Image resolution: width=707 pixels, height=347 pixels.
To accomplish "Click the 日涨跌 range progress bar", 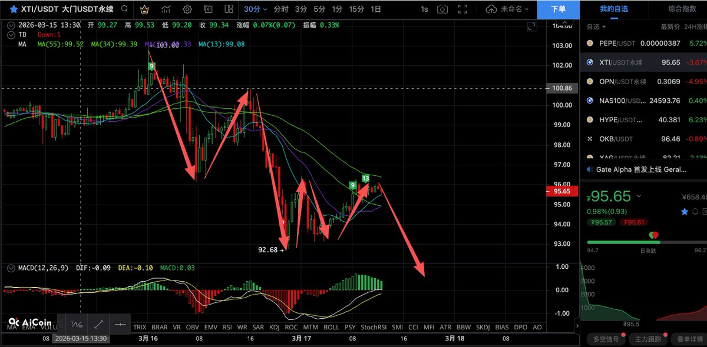I will tap(647, 242).
